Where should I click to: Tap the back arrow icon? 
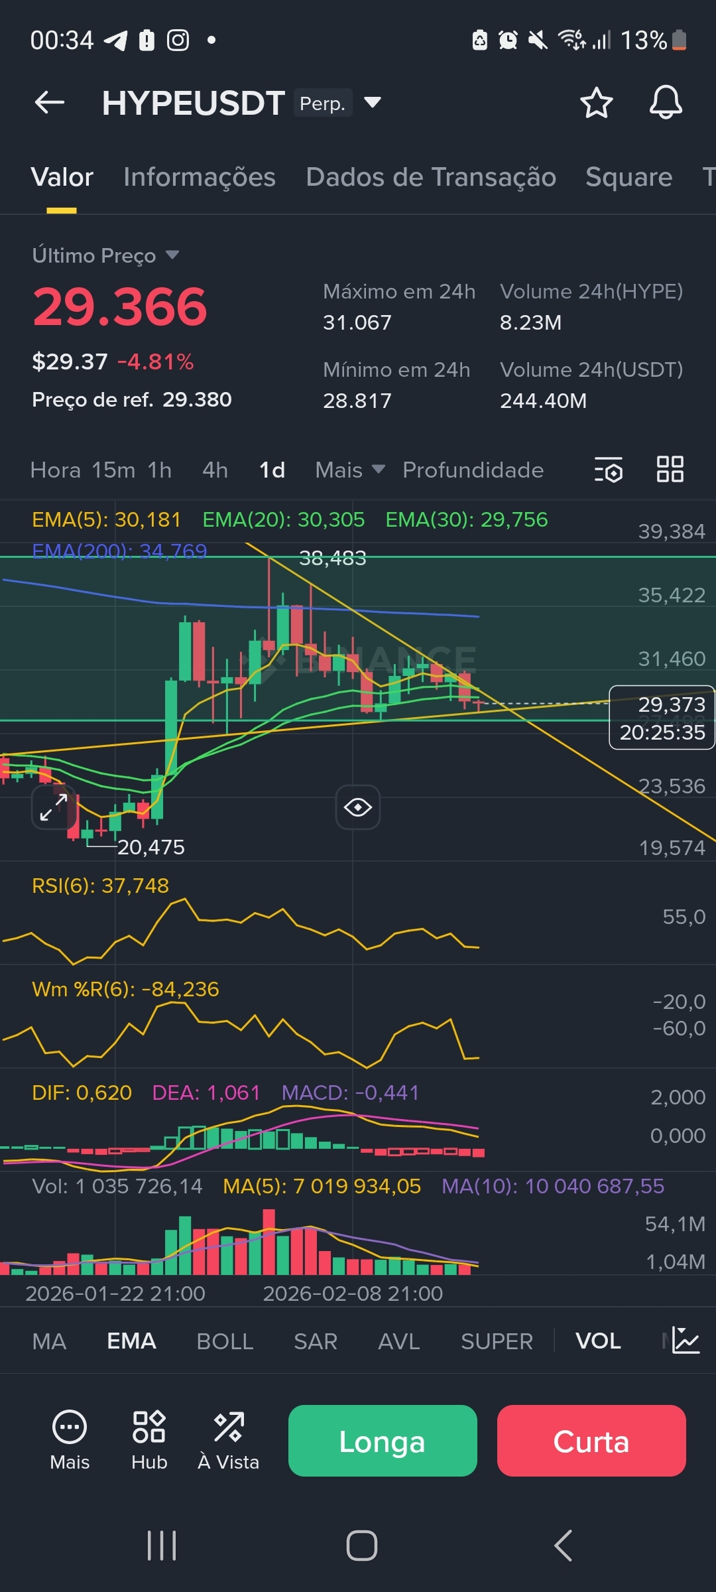pyautogui.click(x=50, y=103)
